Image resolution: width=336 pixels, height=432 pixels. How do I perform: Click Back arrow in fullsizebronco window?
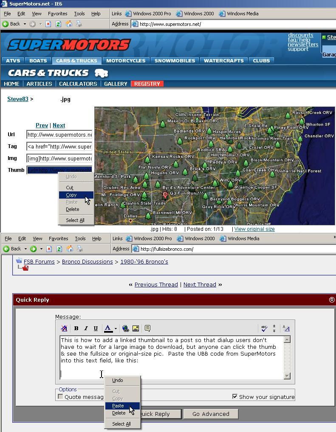tap(6, 249)
